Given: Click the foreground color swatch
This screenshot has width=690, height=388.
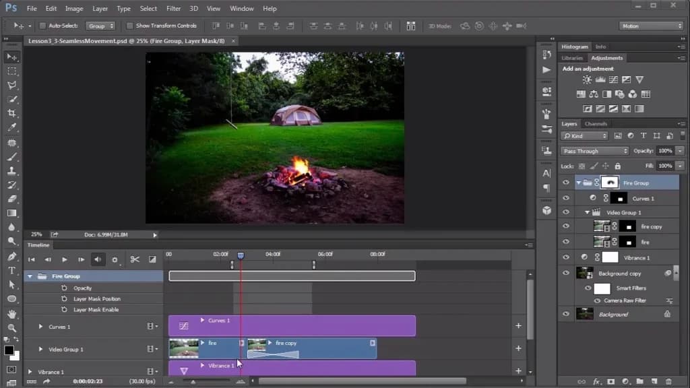Looking at the screenshot, I should tap(9, 350).
